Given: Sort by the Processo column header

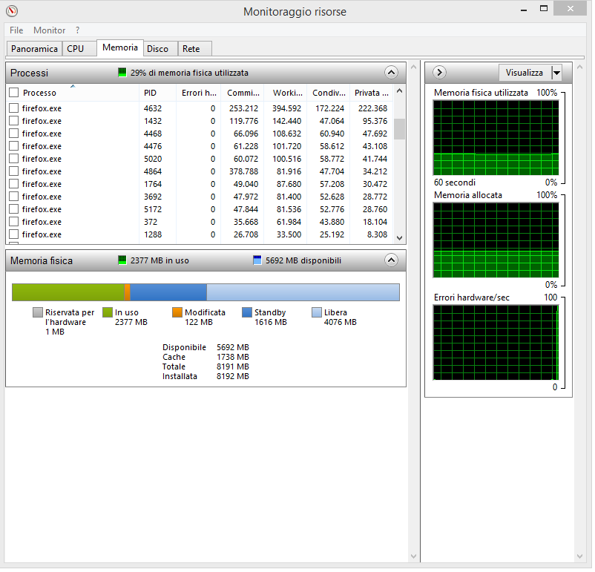Looking at the screenshot, I should coord(40,93).
